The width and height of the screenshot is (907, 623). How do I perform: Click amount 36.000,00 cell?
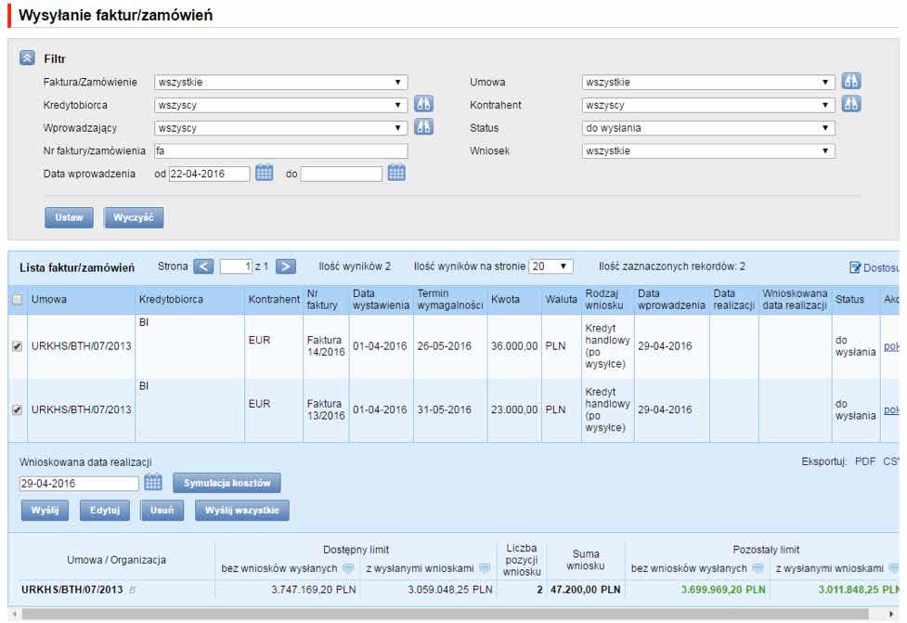pyautogui.click(x=514, y=346)
